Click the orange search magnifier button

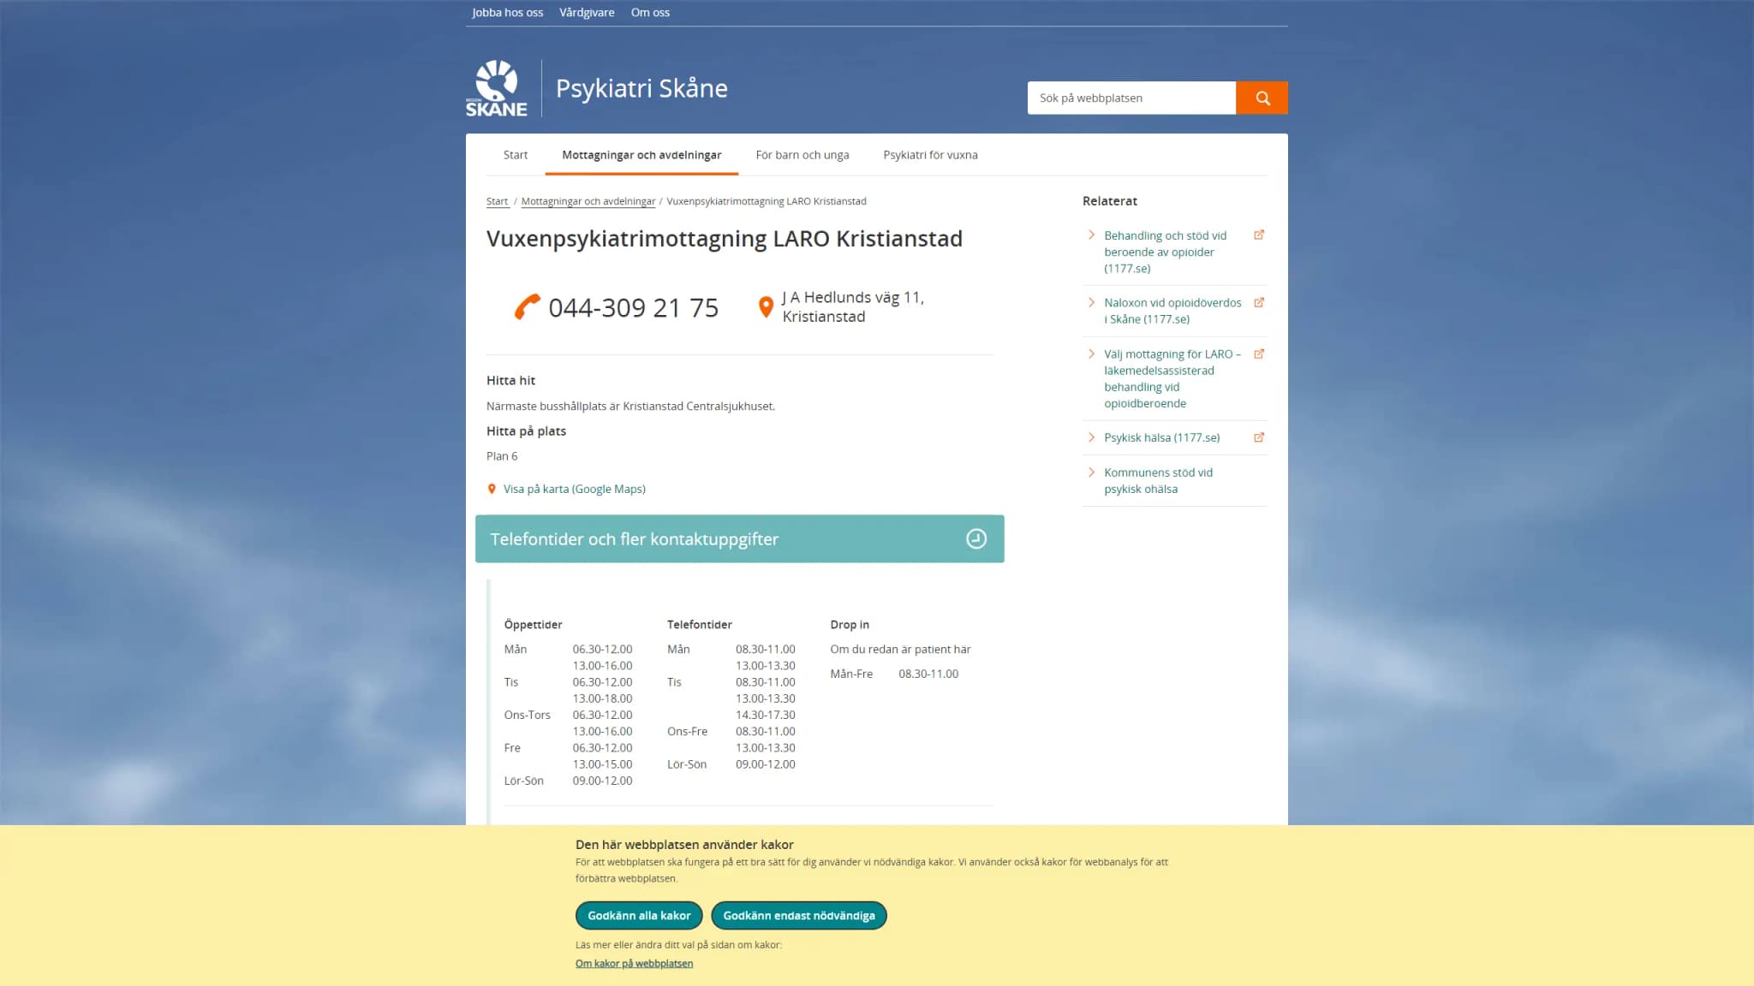pyautogui.click(x=1262, y=98)
